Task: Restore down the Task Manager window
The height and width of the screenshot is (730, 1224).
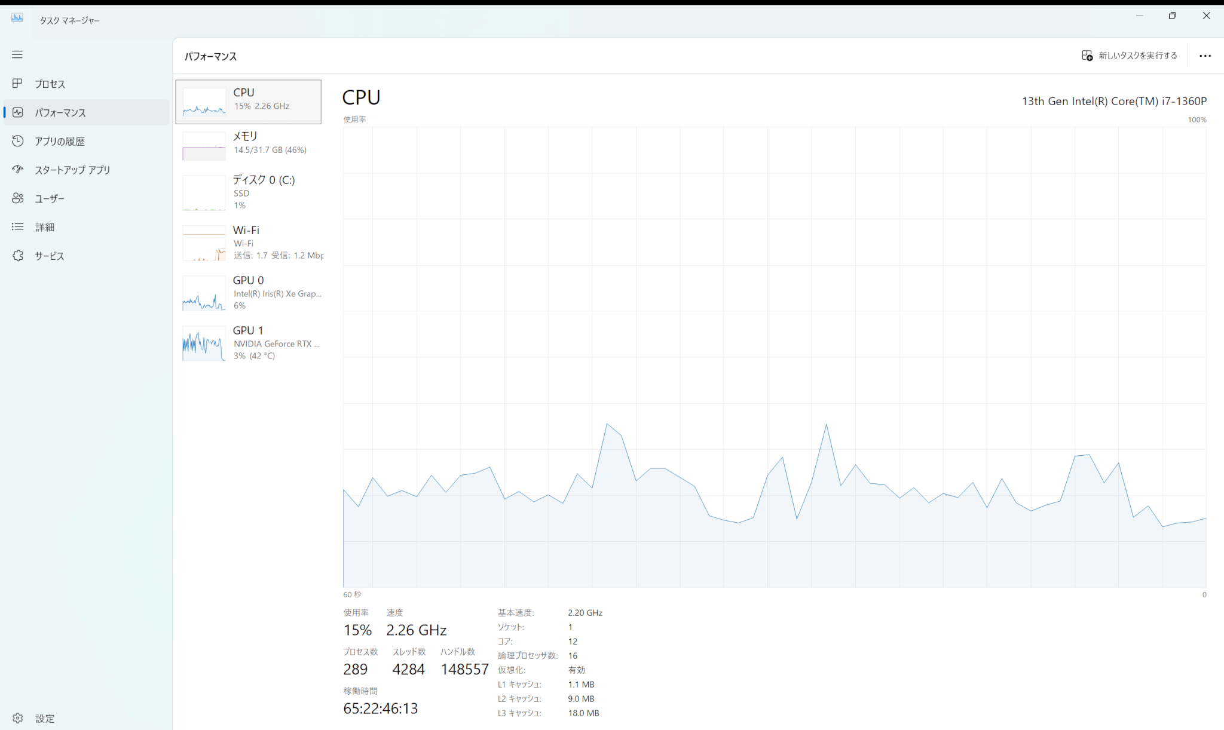Action: (x=1172, y=16)
